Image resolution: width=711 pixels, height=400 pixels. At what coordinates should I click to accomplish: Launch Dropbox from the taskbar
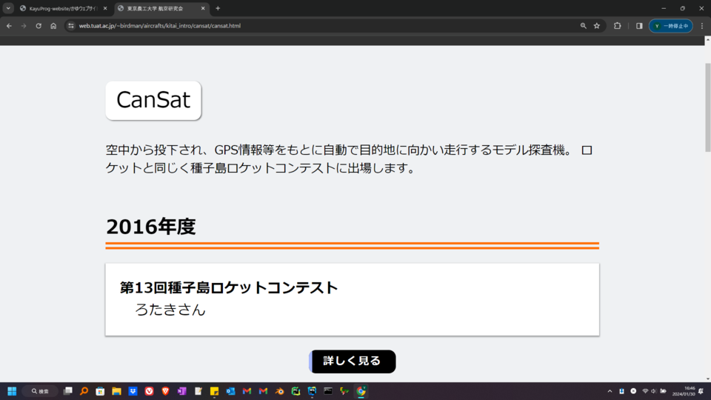133,391
